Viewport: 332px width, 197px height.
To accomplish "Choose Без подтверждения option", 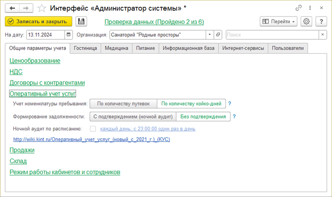I will [203, 117].
